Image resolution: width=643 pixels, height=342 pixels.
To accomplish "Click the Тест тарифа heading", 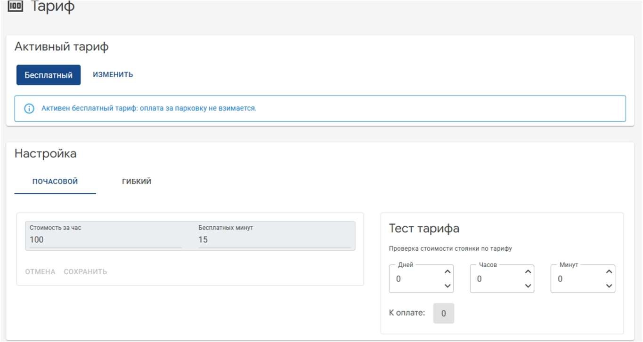I will [424, 229].
